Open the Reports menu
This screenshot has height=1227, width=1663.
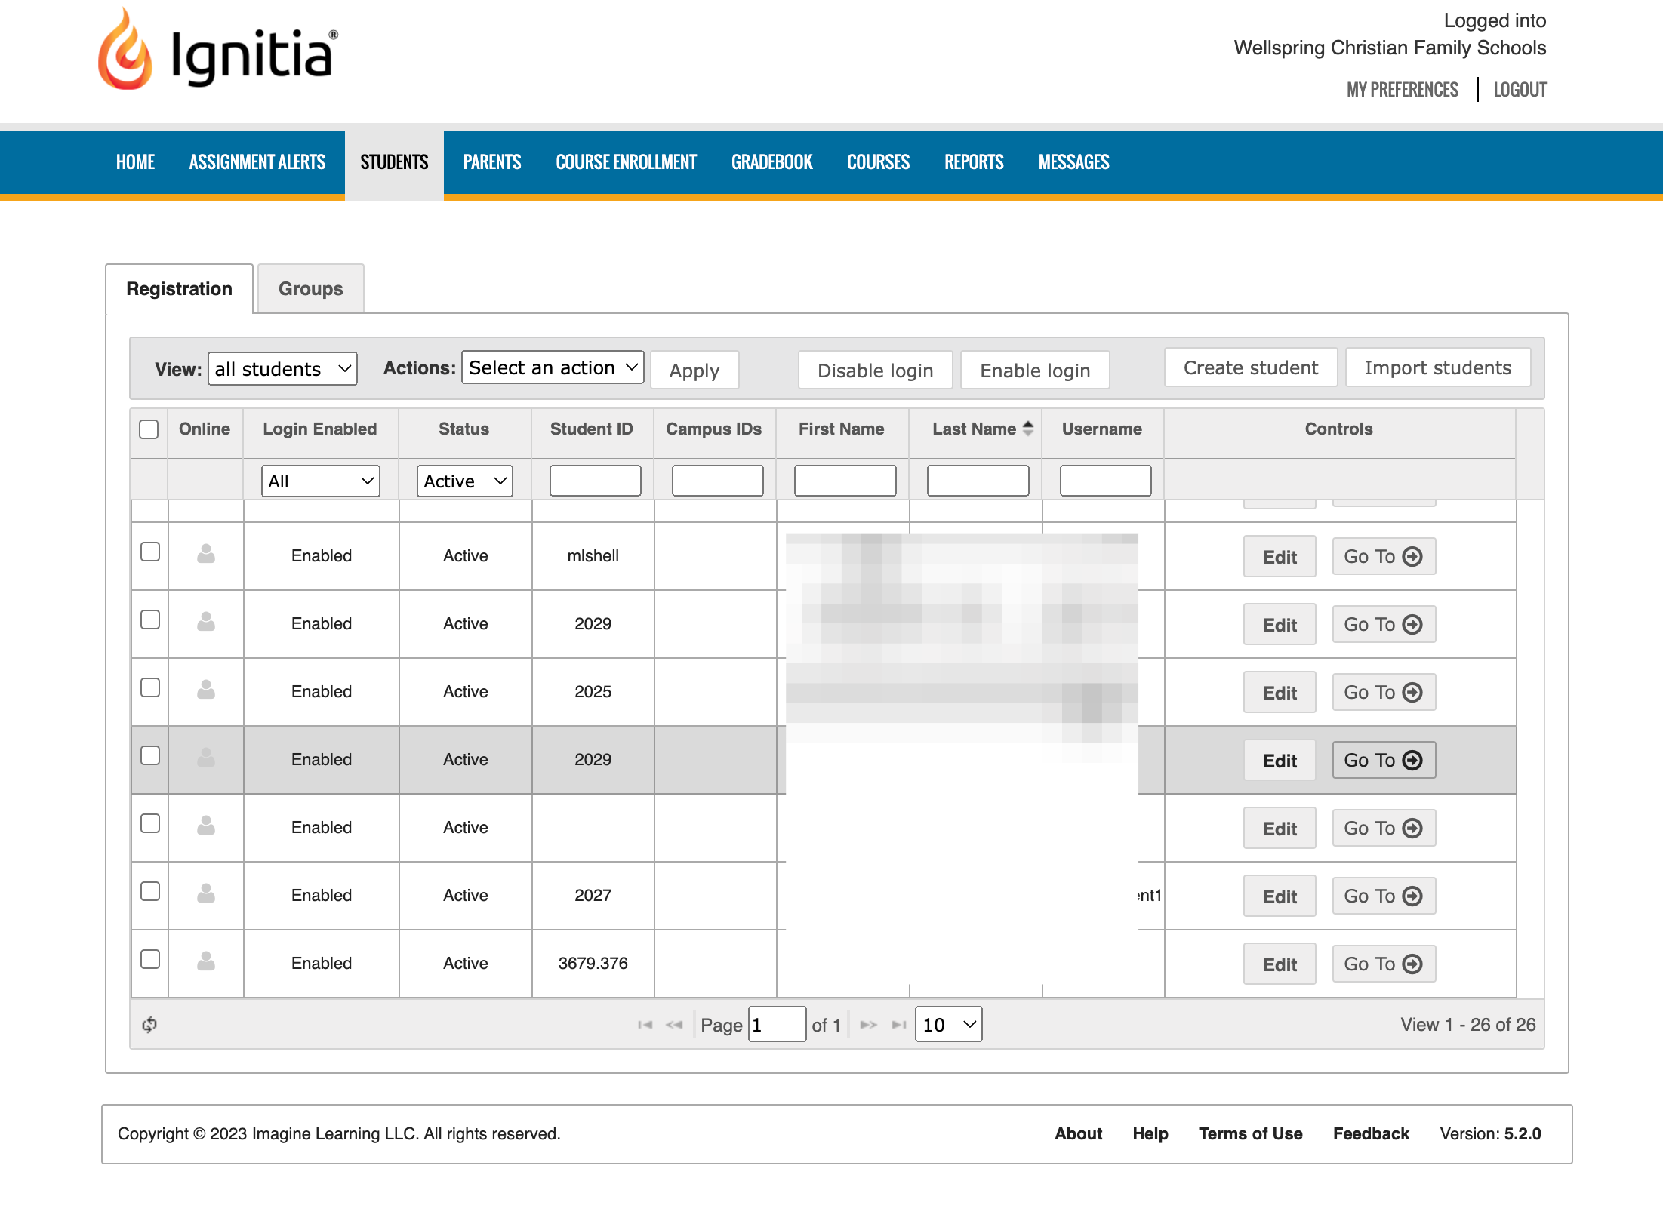(x=974, y=162)
